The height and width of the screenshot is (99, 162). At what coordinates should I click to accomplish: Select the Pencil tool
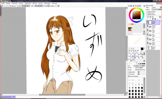[x=130, y=54]
